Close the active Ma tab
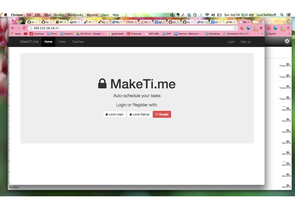 [249, 22]
